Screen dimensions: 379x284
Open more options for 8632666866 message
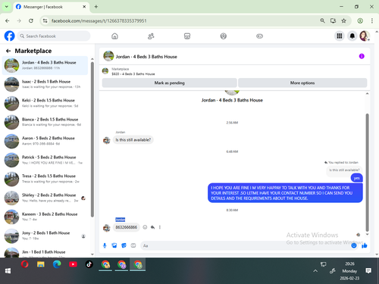[x=160, y=227]
